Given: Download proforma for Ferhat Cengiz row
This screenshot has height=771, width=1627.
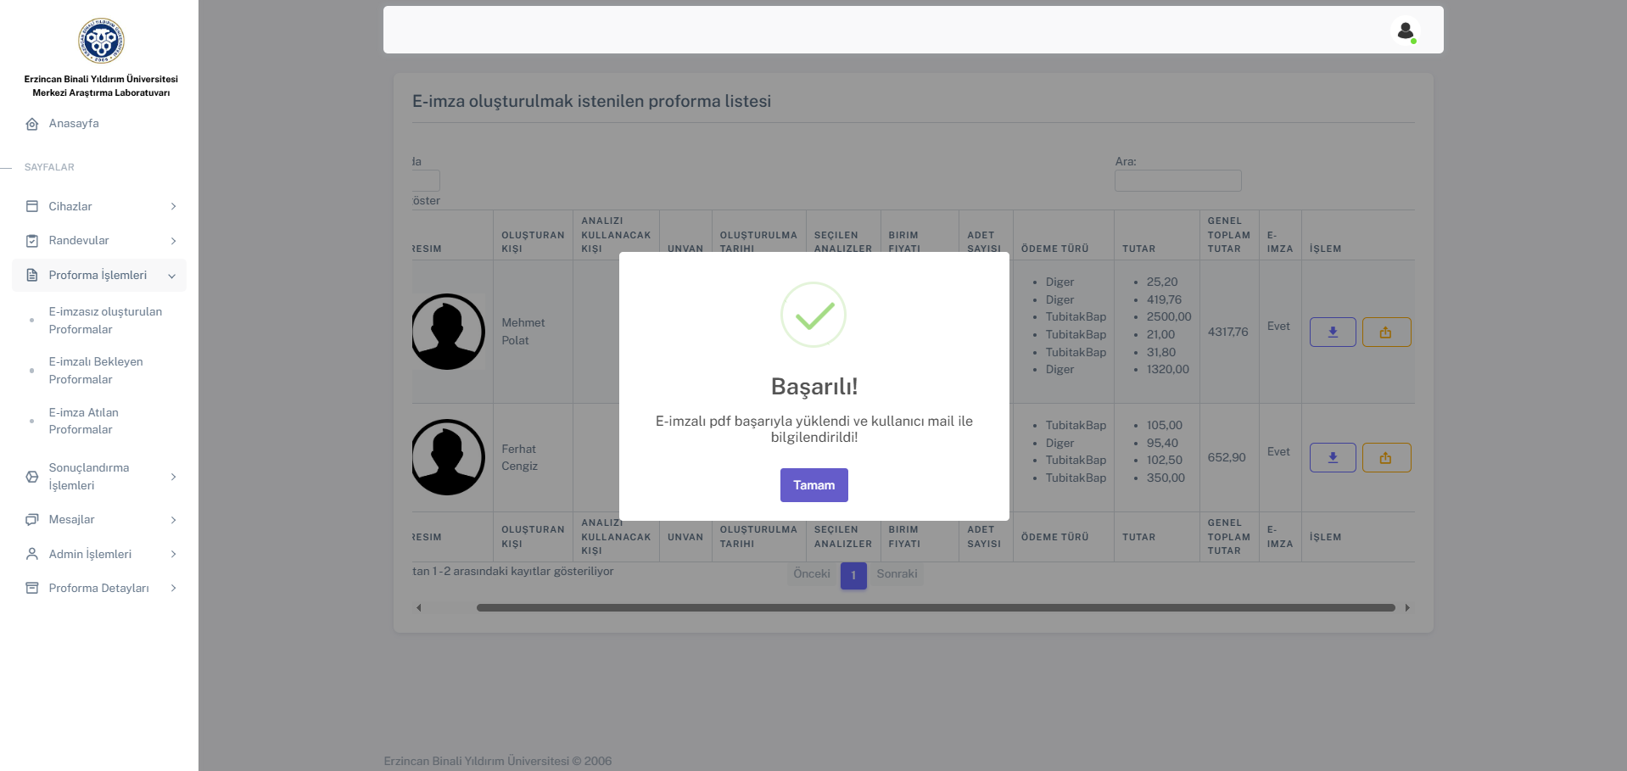Looking at the screenshot, I should coord(1332,458).
